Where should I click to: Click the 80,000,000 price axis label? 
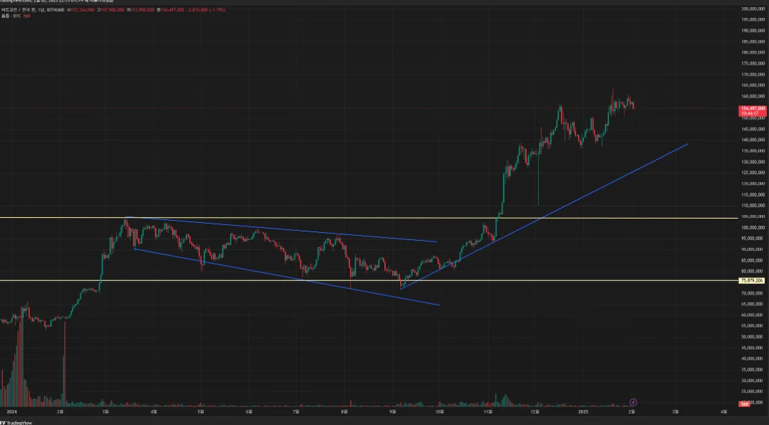[753, 271]
